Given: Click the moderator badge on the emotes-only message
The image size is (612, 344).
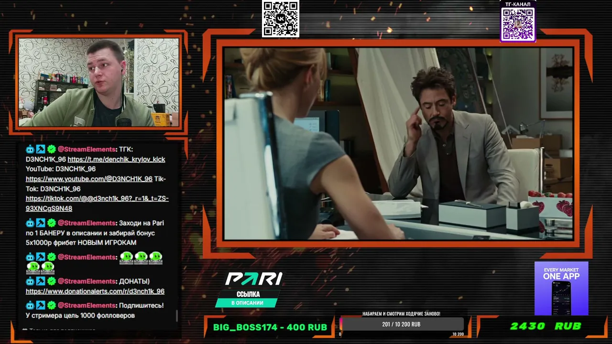Looking at the screenshot, I should coord(41,257).
